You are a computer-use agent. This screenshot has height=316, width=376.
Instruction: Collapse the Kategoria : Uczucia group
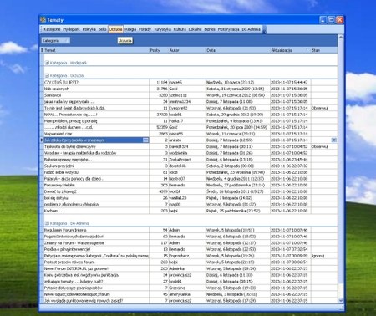click(47, 75)
